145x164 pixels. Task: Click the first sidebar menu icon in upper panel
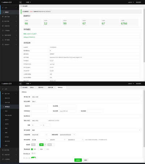(x=3, y=8)
